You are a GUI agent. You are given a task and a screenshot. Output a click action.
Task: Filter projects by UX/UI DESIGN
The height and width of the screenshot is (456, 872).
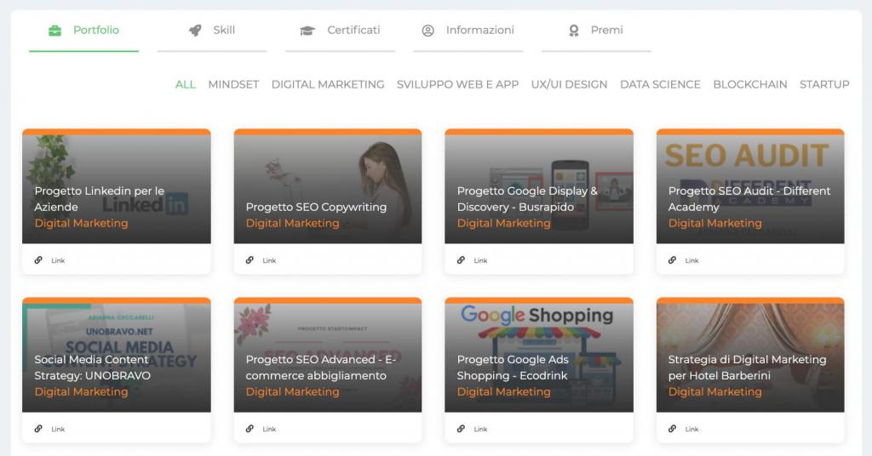pos(569,84)
